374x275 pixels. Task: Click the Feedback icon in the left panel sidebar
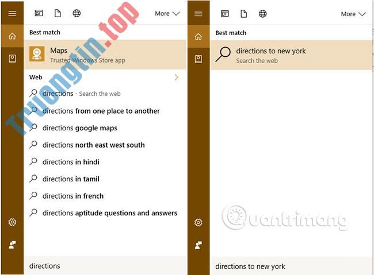[12, 245]
